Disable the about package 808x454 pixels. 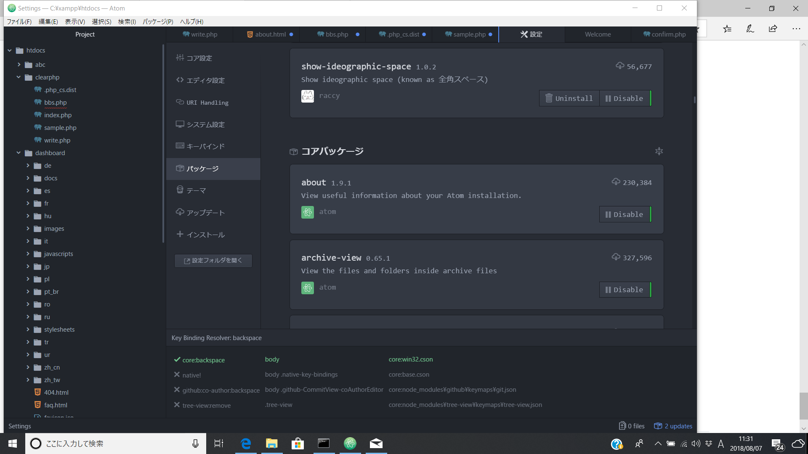click(625, 214)
